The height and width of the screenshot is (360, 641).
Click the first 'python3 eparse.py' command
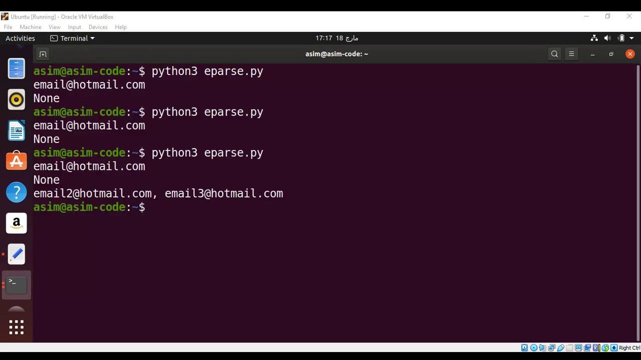click(207, 71)
